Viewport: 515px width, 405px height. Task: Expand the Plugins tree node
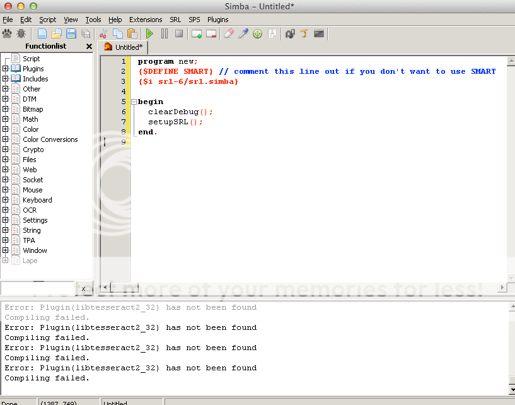coord(6,69)
